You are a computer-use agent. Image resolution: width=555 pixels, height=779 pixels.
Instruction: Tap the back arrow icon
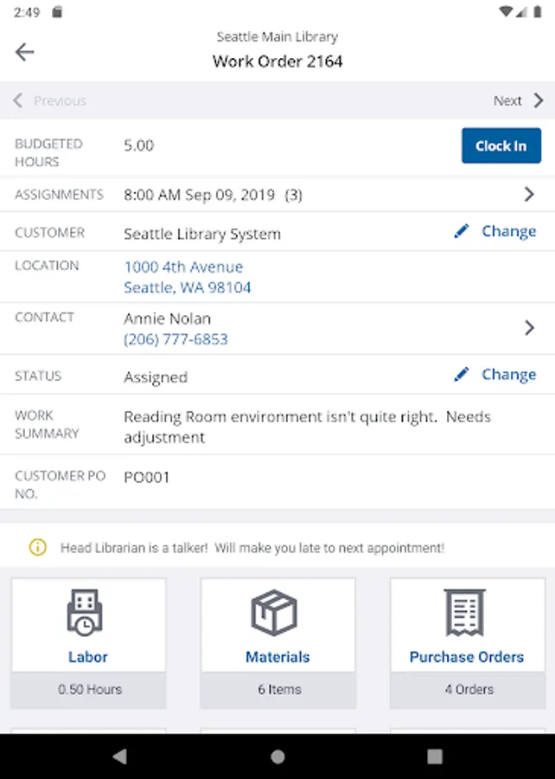click(24, 52)
